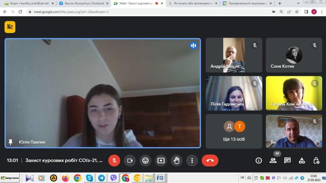Click the Запустити start button
Image resolution: width=326 pixels, height=183 pixels.
pyautogui.click(x=10, y=178)
